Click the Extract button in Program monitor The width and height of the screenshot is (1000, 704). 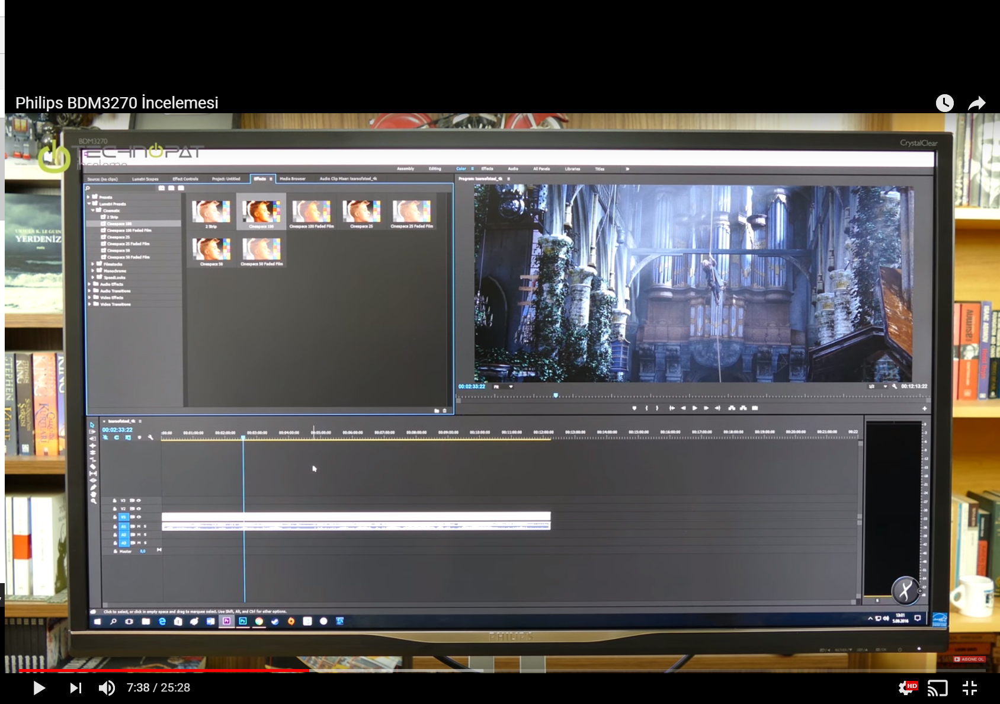click(743, 408)
